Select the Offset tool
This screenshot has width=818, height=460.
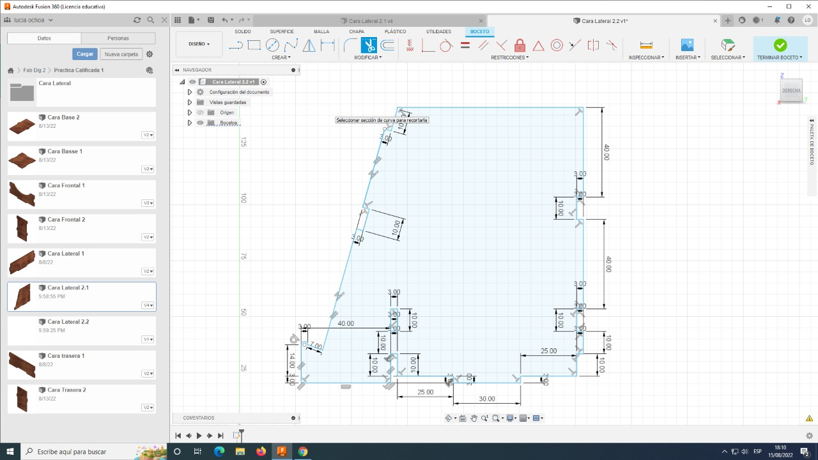[x=387, y=45]
